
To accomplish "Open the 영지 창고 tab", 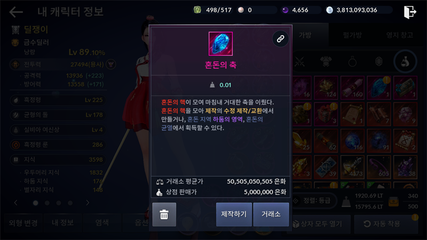I will (x=399, y=35).
